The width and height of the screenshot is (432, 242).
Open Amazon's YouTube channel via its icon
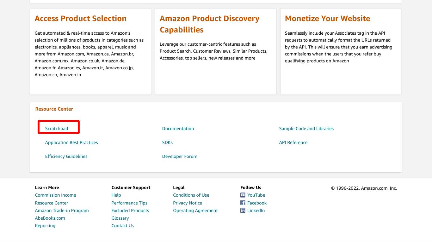pyautogui.click(x=242, y=195)
